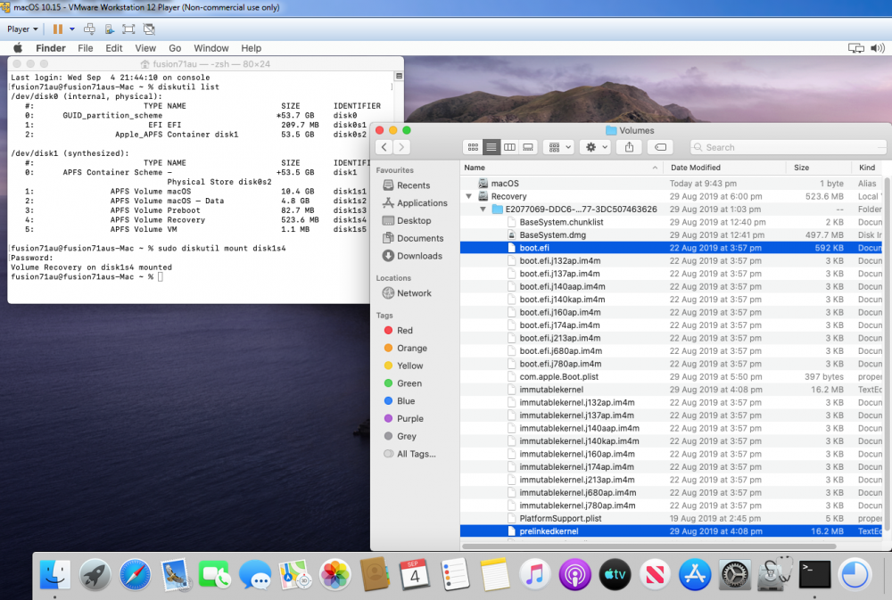Screen dimensions: 892x600
Task: Open the Finder menu
Action: pos(51,48)
